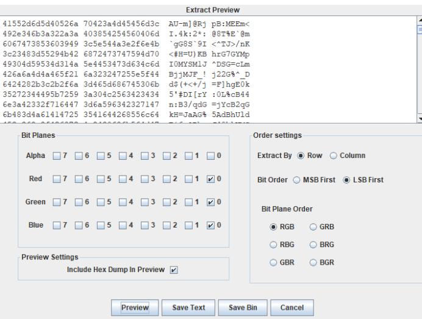The width and height of the screenshot is (422, 319).
Task: Click the preview scrollbar thumb
Action: pos(420,29)
